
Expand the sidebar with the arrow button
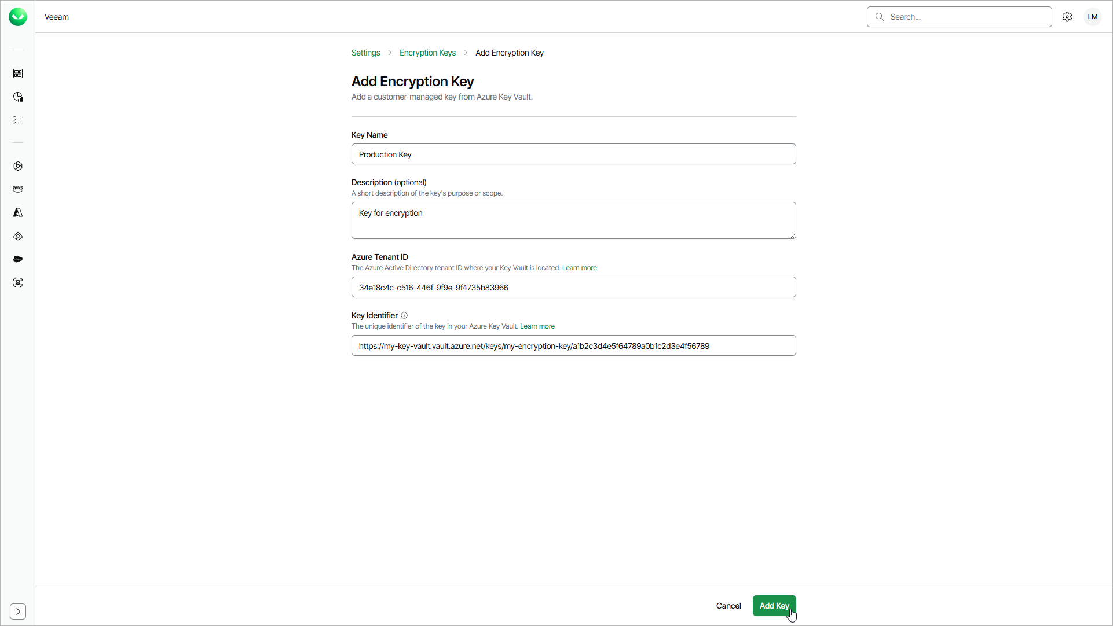[18, 612]
